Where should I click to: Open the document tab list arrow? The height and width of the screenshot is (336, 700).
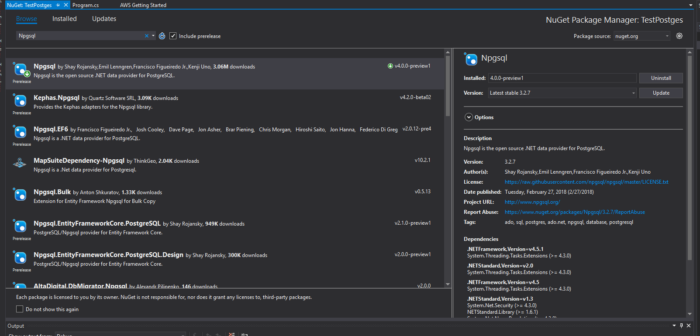coord(691,5)
